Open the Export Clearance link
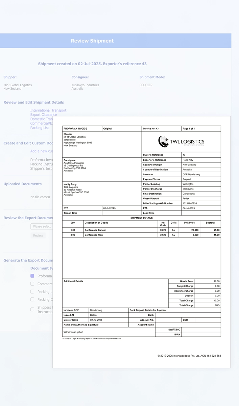The height and width of the screenshot is (406, 239). click(44, 115)
